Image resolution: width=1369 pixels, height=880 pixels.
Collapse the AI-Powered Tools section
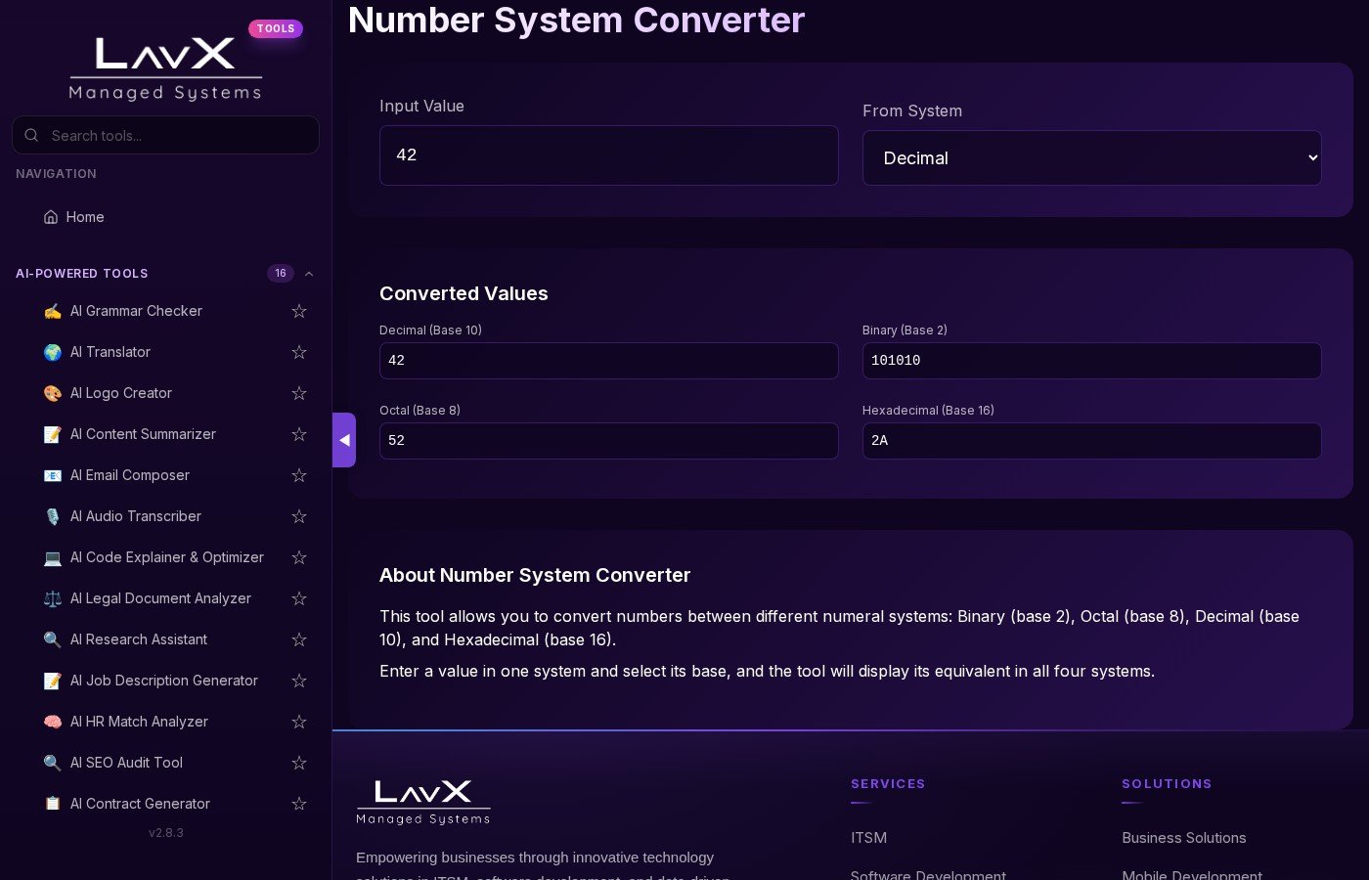click(309, 274)
